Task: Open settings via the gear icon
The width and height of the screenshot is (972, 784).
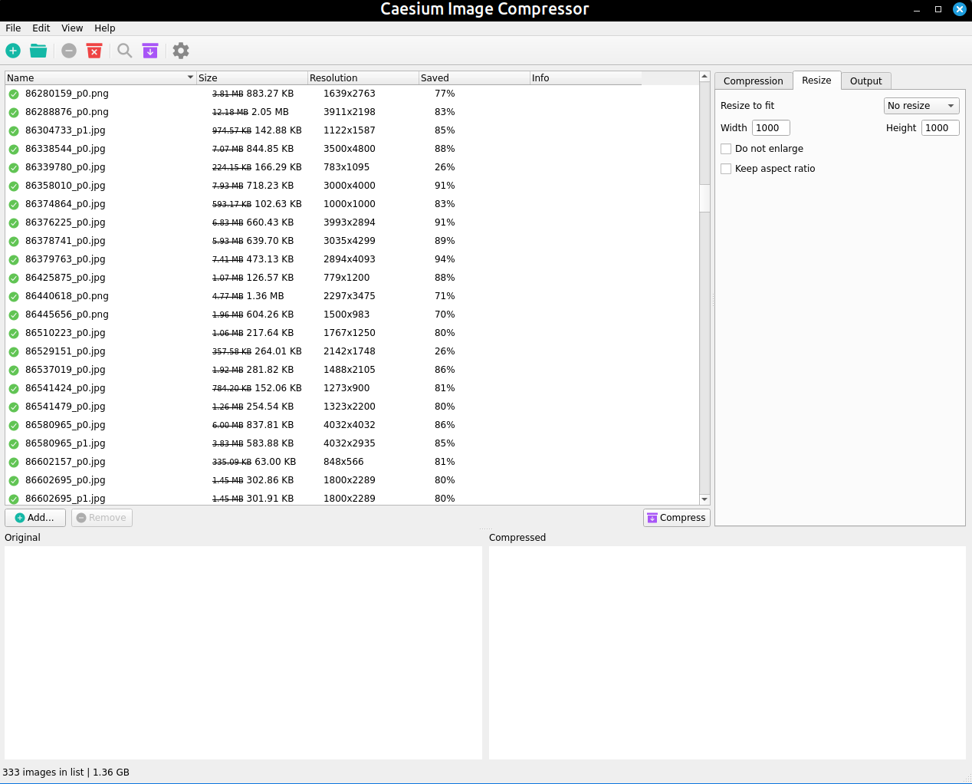Action: point(181,51)
